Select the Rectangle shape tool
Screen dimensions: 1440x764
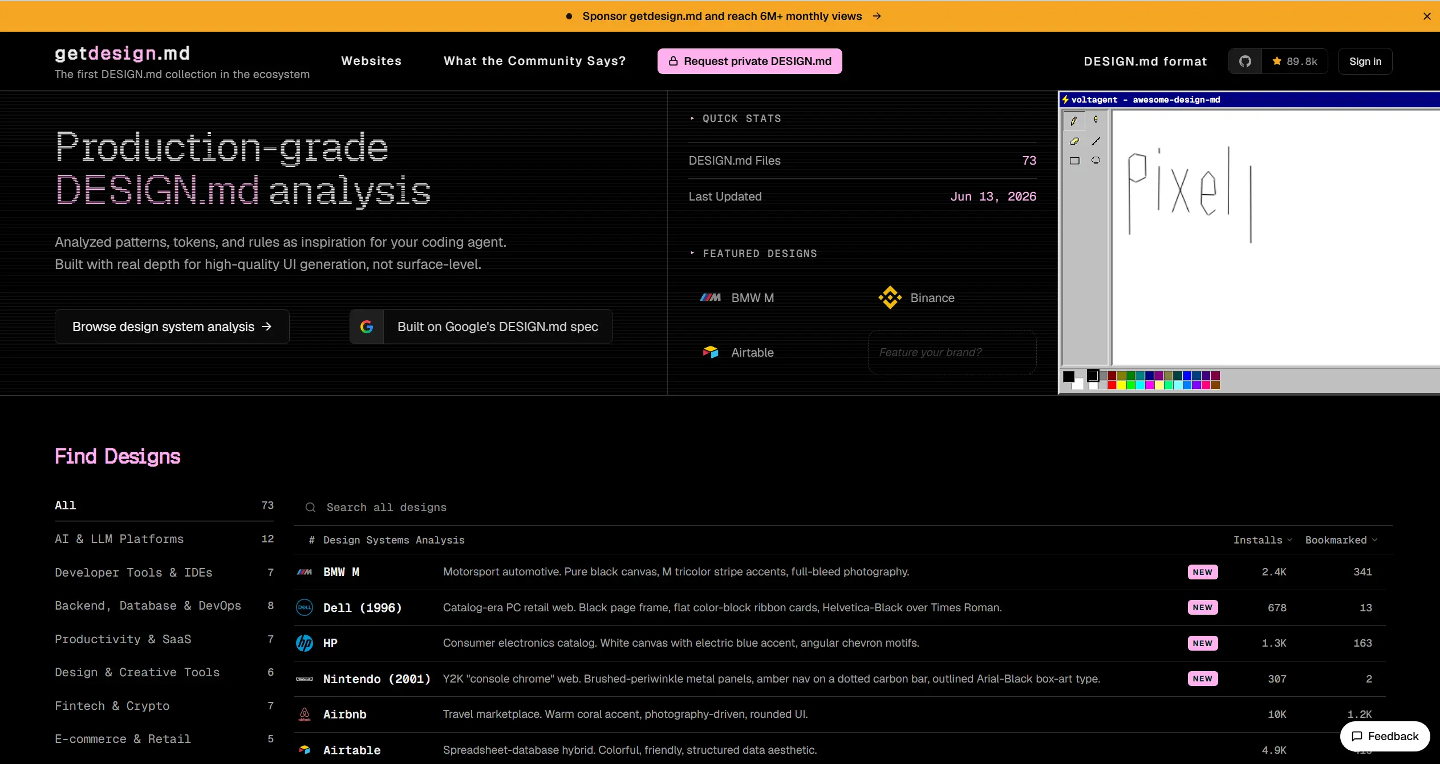click(x=1074, y=161)
